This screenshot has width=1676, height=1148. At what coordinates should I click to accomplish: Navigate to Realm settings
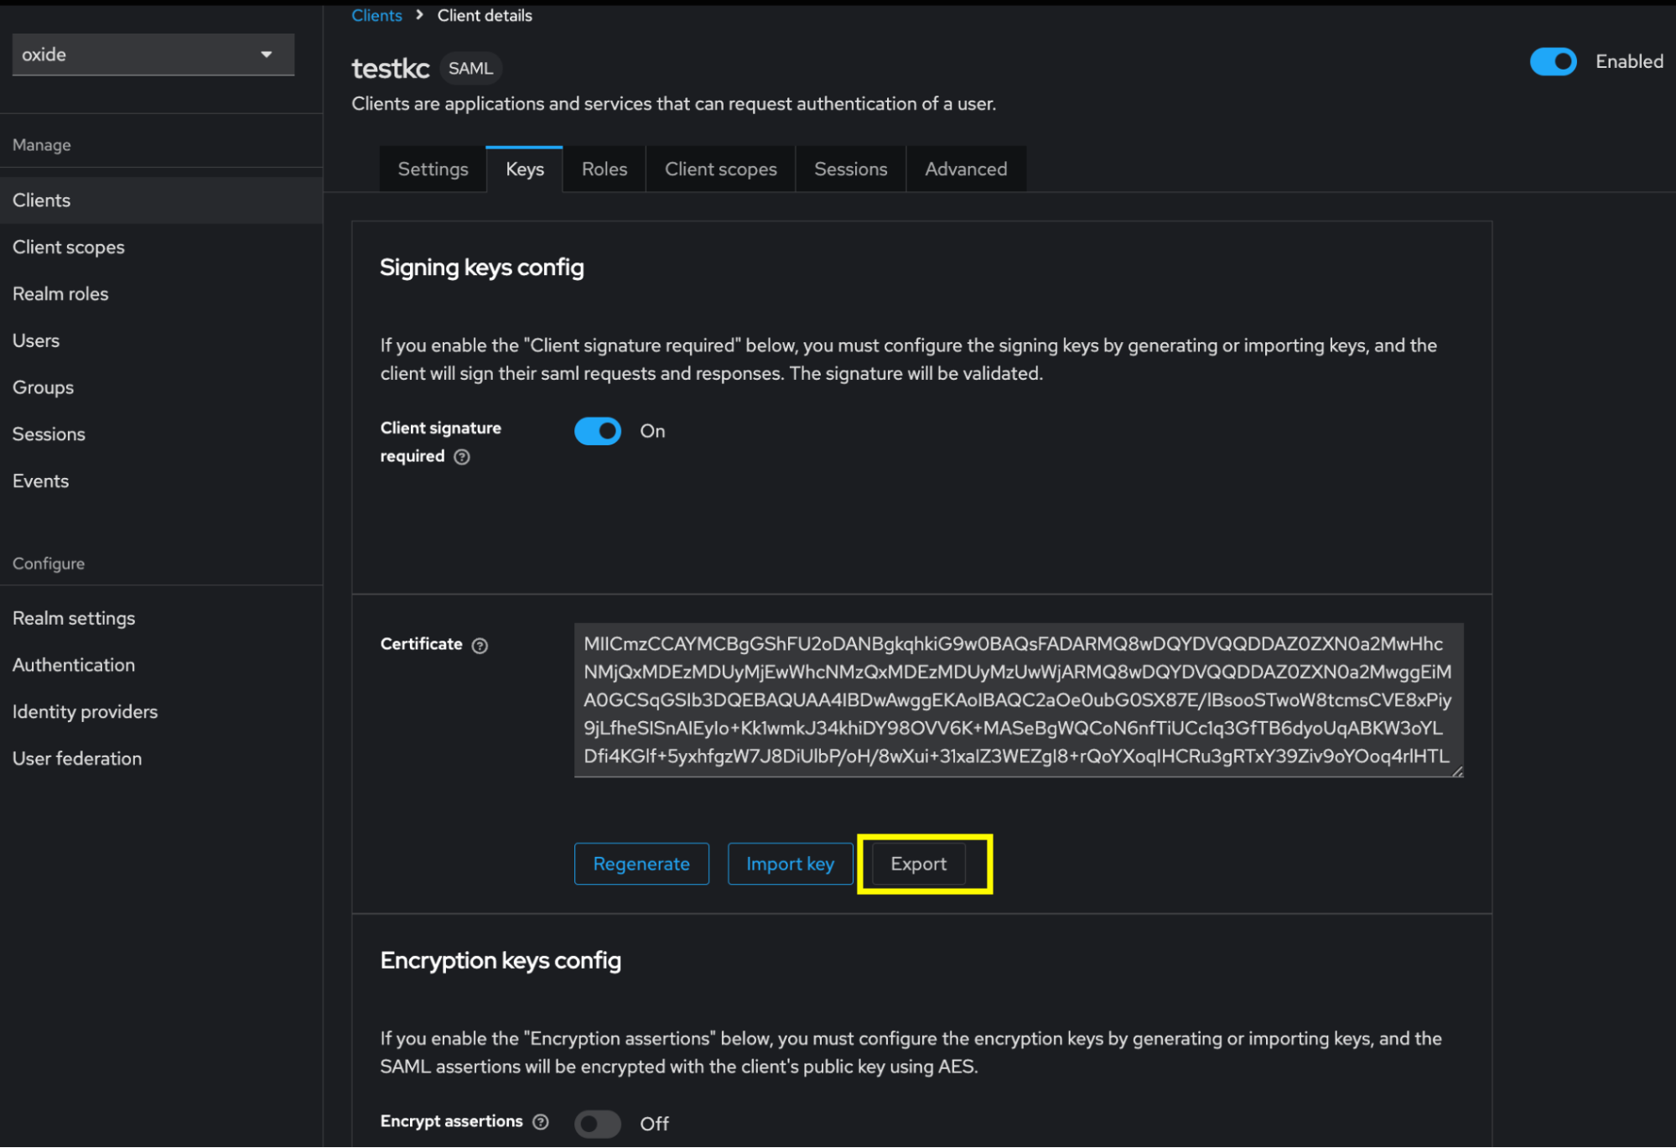[x=73, y=618]
